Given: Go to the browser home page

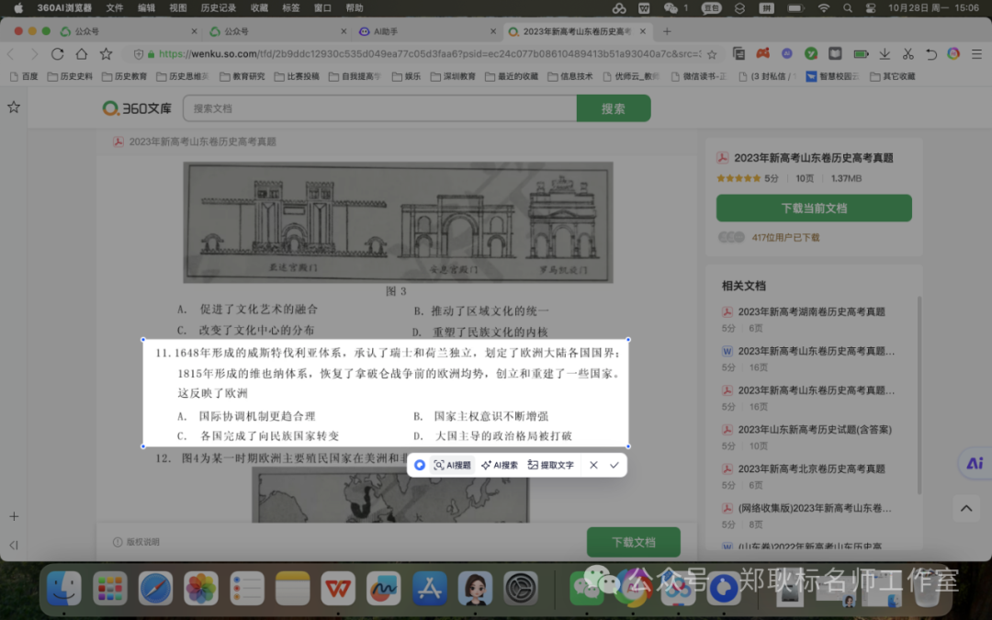Looking at the screenshot, I should 82,54.
